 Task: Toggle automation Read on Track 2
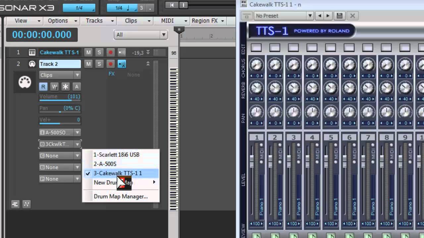tap(43, 87)
